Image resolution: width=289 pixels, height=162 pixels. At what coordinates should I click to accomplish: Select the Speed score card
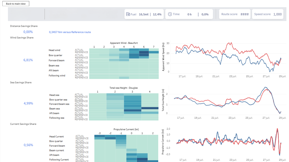pyautogui.click(x=268, y=14)
